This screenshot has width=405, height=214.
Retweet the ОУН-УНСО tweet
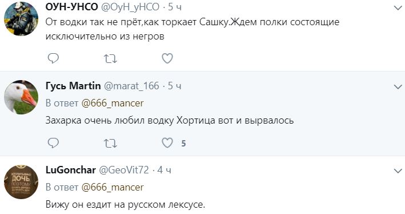tap(110, 59)
